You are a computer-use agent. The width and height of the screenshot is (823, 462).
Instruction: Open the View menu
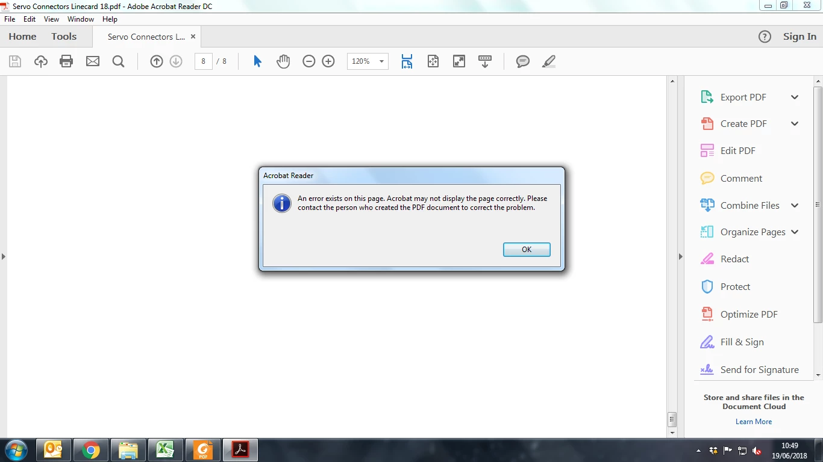[52, 19]
